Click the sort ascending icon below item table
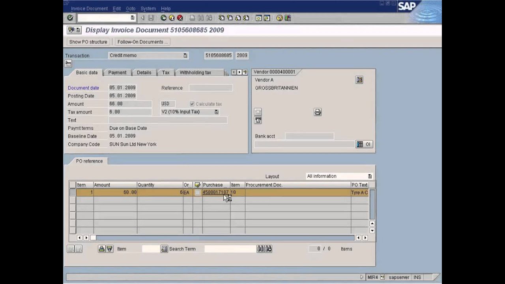The image size is (505, 284). (101, 249)
